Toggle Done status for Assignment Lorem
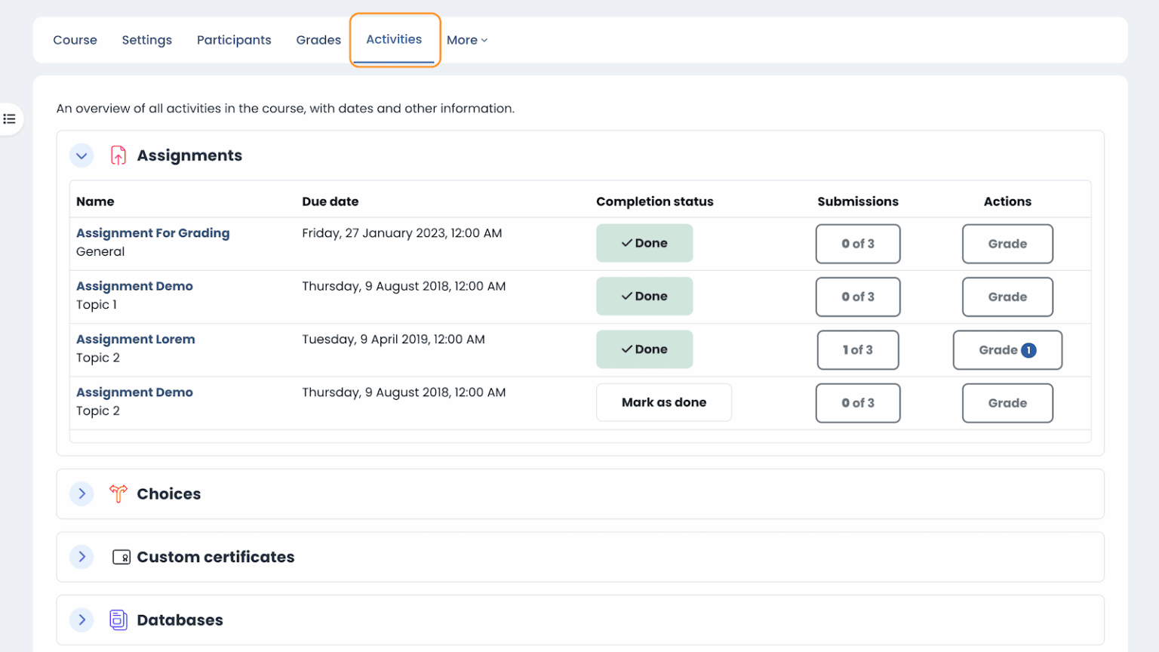This screenshot has height=652, width=1159. pyautogui.click(x=644, y=349)
